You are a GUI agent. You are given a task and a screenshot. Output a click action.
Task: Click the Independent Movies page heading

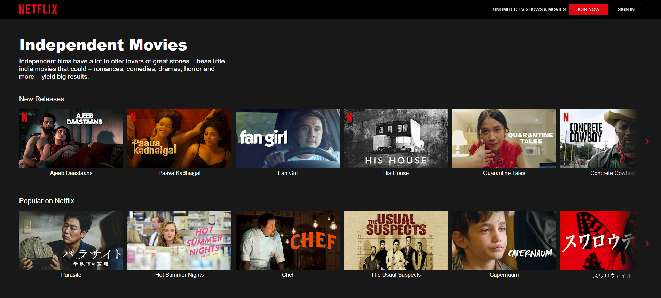tap(103, 45)
